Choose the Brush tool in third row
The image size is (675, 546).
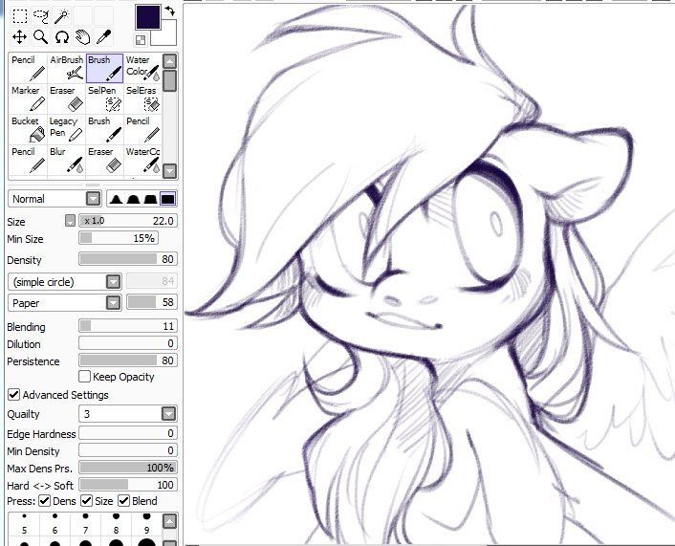104,129
